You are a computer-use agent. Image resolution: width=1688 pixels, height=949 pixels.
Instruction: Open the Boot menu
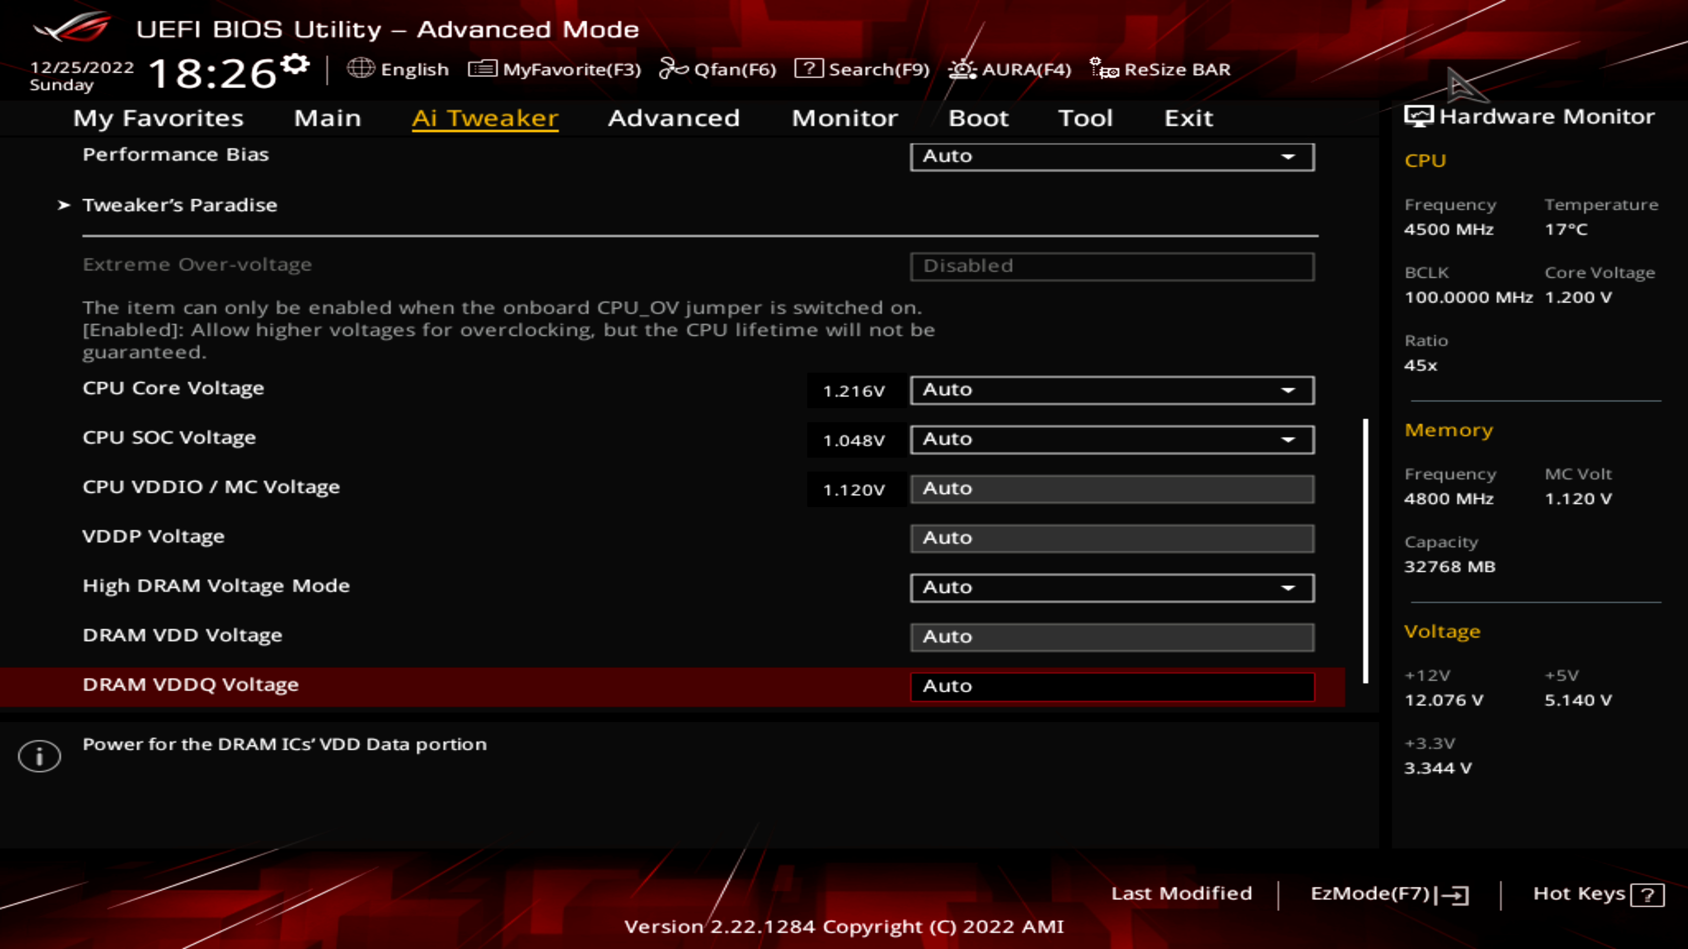coord(979,118)
